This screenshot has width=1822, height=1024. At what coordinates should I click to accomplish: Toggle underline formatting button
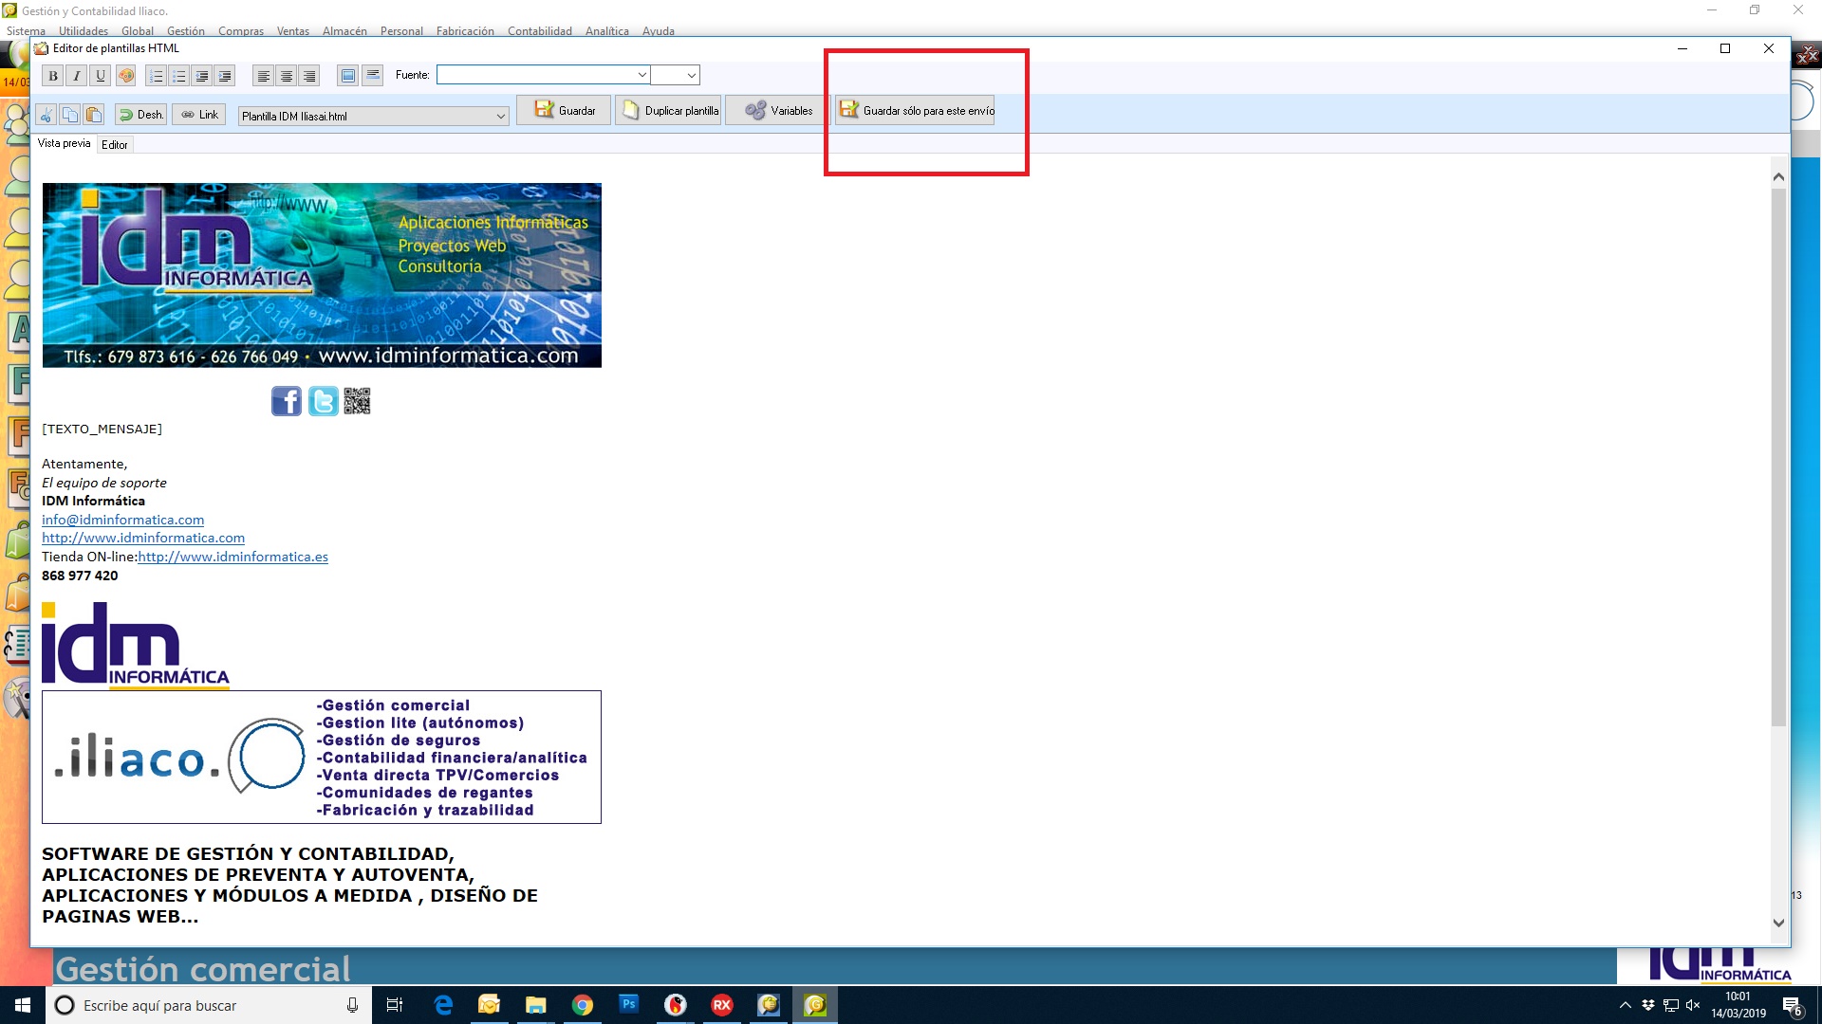pyautogui.click(x=101, y=76)
